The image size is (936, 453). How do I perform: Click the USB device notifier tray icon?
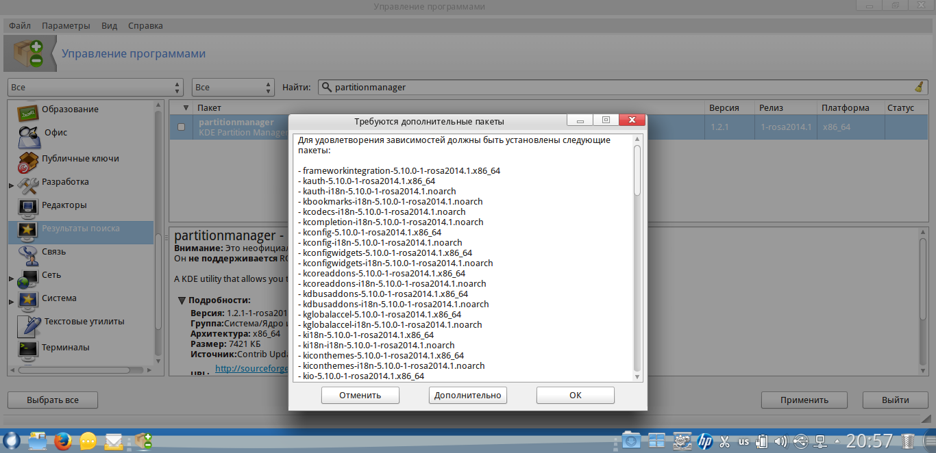pyautogui.click(x=800, y=441)
